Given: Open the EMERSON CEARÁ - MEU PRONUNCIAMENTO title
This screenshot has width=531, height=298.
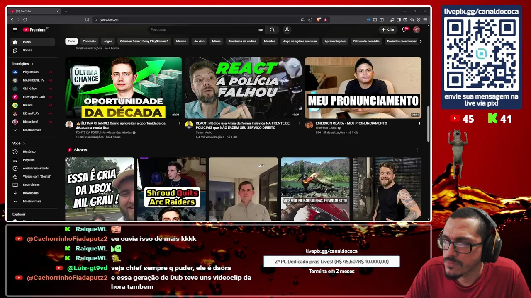Looking at the screenshot, I should click(351, 123).
